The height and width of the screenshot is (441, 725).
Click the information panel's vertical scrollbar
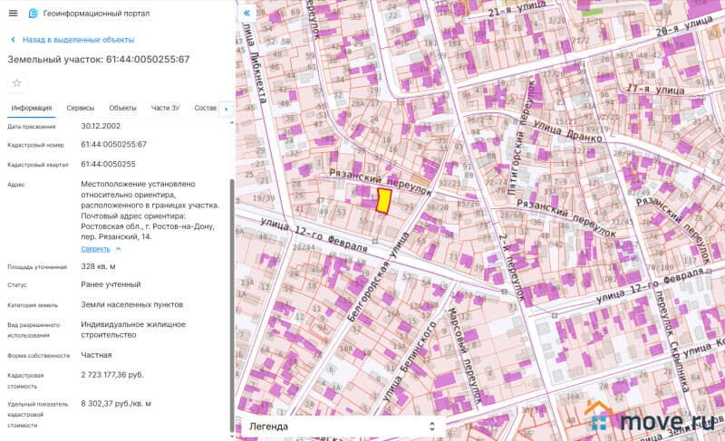[x=232, y=272]
